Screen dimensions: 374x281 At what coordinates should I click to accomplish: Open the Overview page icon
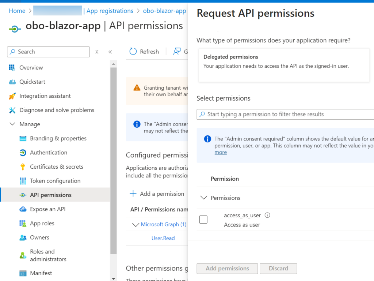12,68
